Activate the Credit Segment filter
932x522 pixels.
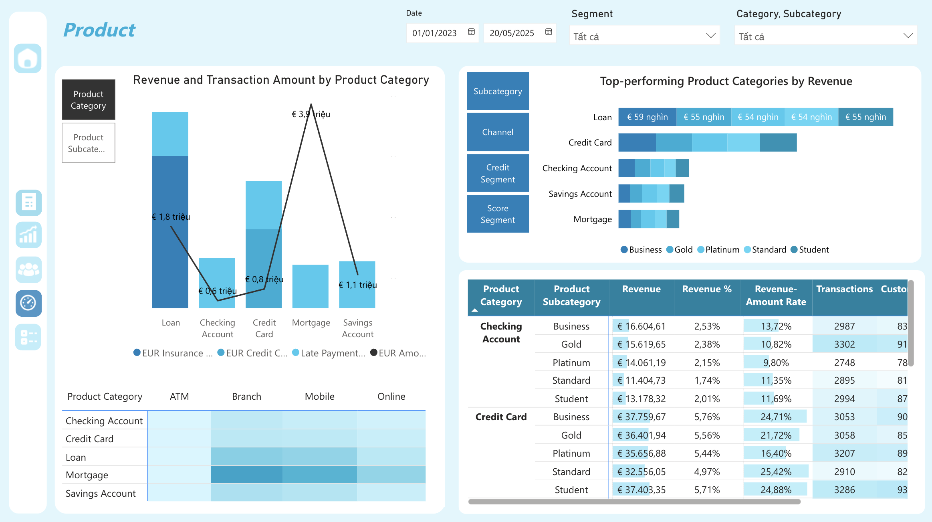[x=498, y=173]
